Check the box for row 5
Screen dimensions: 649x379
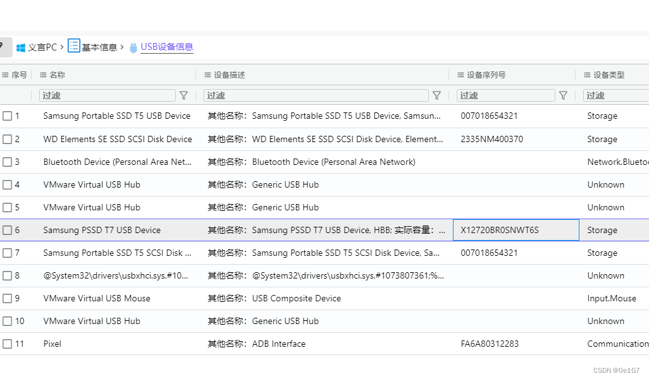[x=7, y=207]
